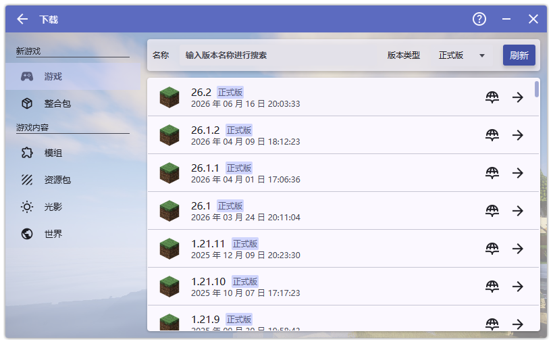Click the 正式版 tag next to 26.2
The width and height of the screenshot is (553, 344).
tap(230, 93)
